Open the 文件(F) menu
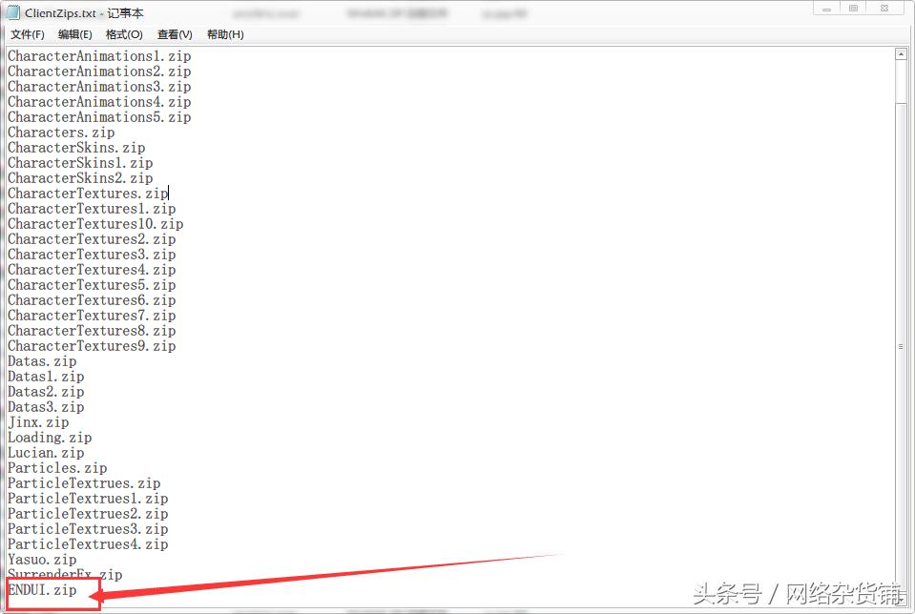Viewport: 915px width, 614px height. [28, 34]
